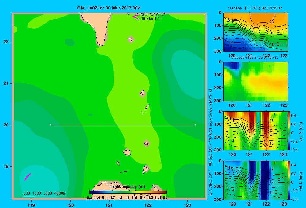This screenshot has height=208, width=306.
Task: Select the magenta drifter arrow at the map top
Action: pos(136,17)
